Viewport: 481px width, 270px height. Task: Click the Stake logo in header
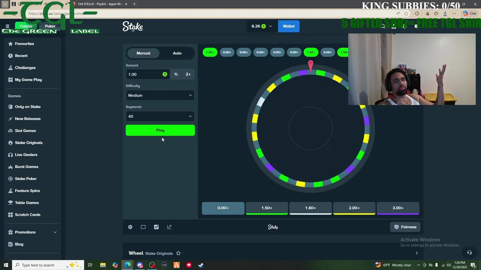coord(133,26)
